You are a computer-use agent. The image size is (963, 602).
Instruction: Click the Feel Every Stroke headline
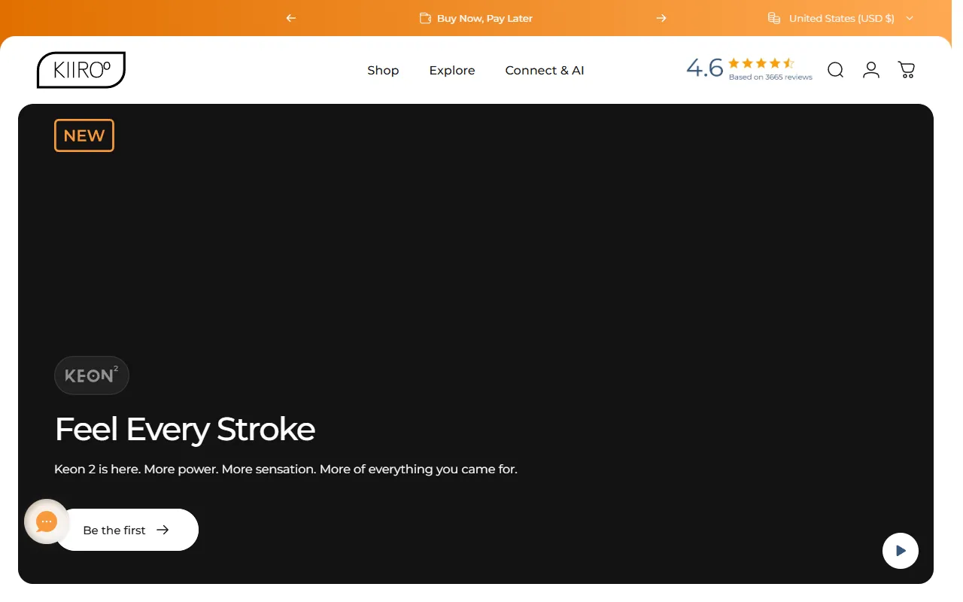185,429
